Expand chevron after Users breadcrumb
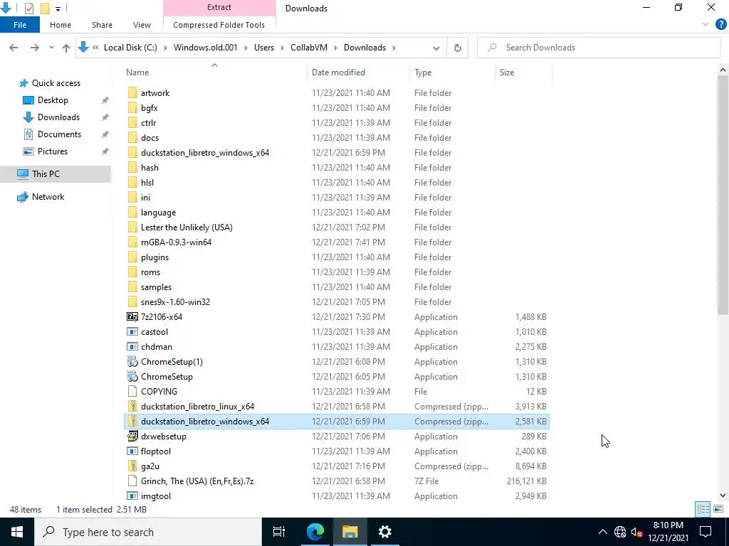Viewport: 729px width, 546px height. 282,48
